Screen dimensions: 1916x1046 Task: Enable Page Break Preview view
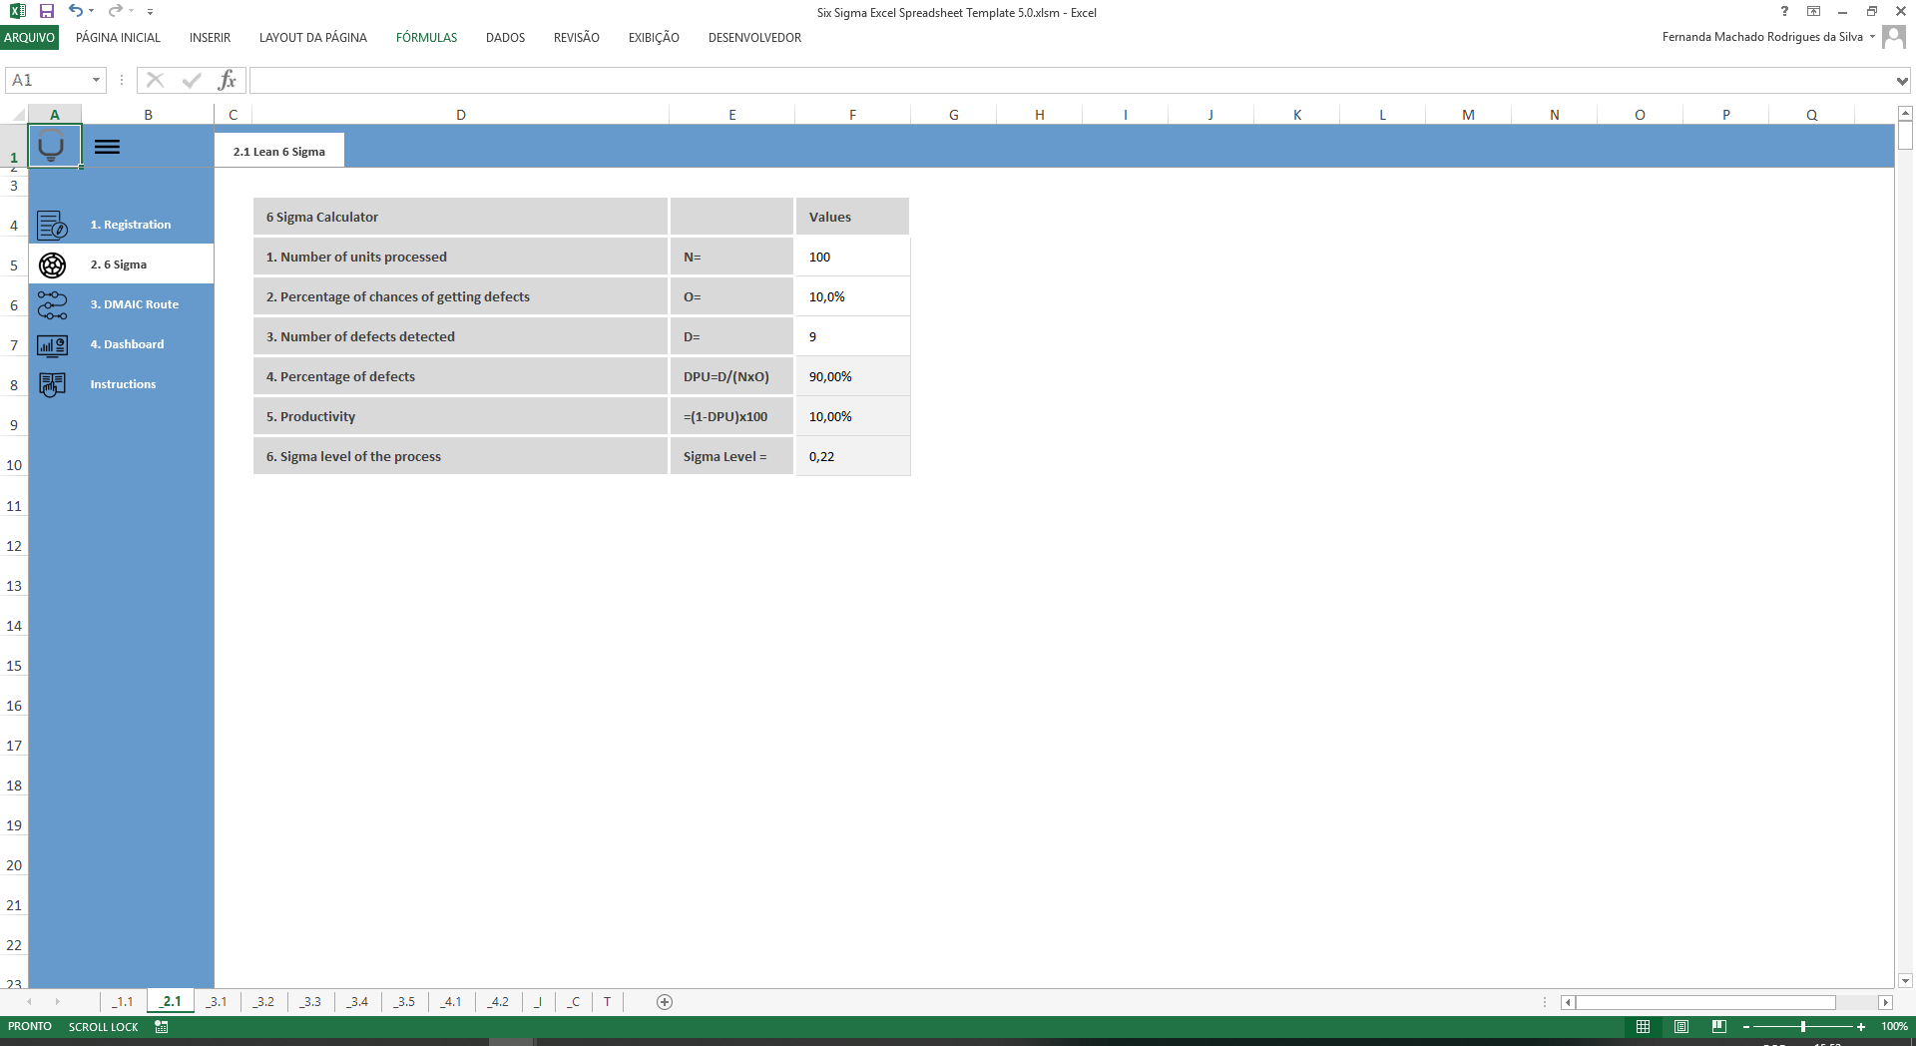click(1719, 1026)
